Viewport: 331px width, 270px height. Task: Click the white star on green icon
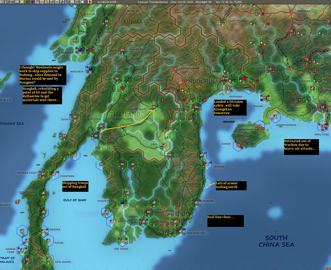pos(22,2)
